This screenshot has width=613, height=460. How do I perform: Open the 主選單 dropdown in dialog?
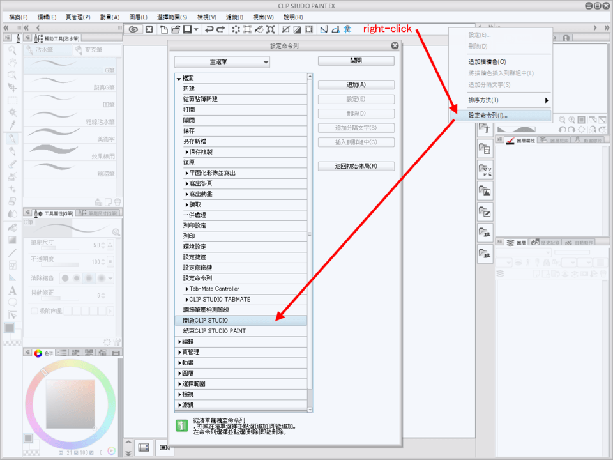click(222, 62)
